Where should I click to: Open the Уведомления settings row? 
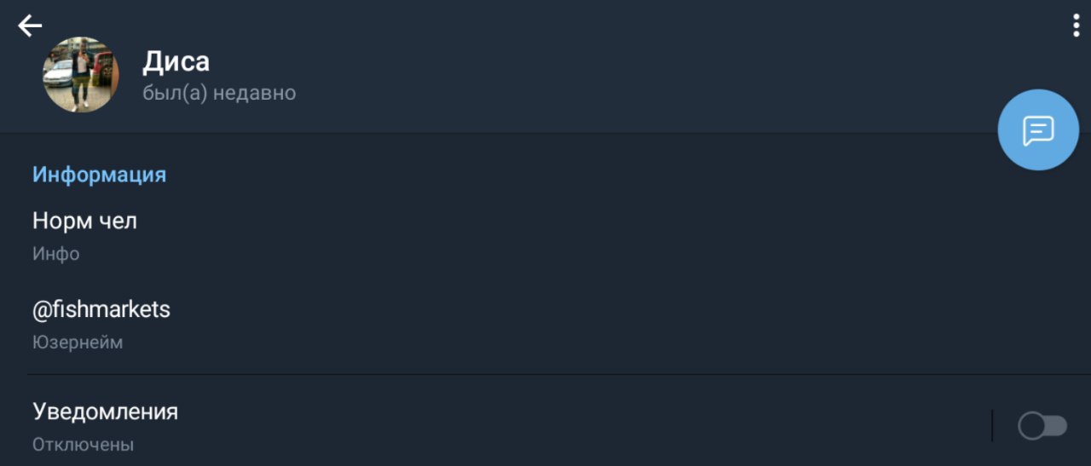(x=105, y=411)
